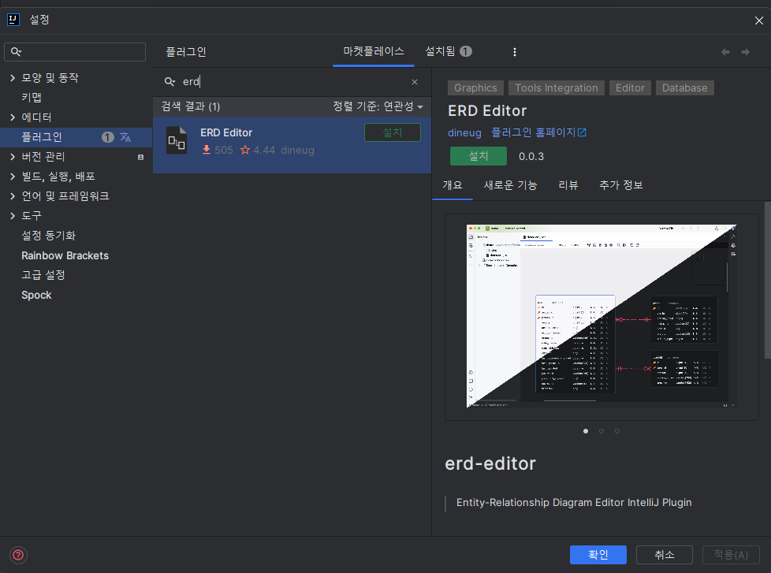
Task: Click the download count icon for ERD Editor
Action: (207, 150)
